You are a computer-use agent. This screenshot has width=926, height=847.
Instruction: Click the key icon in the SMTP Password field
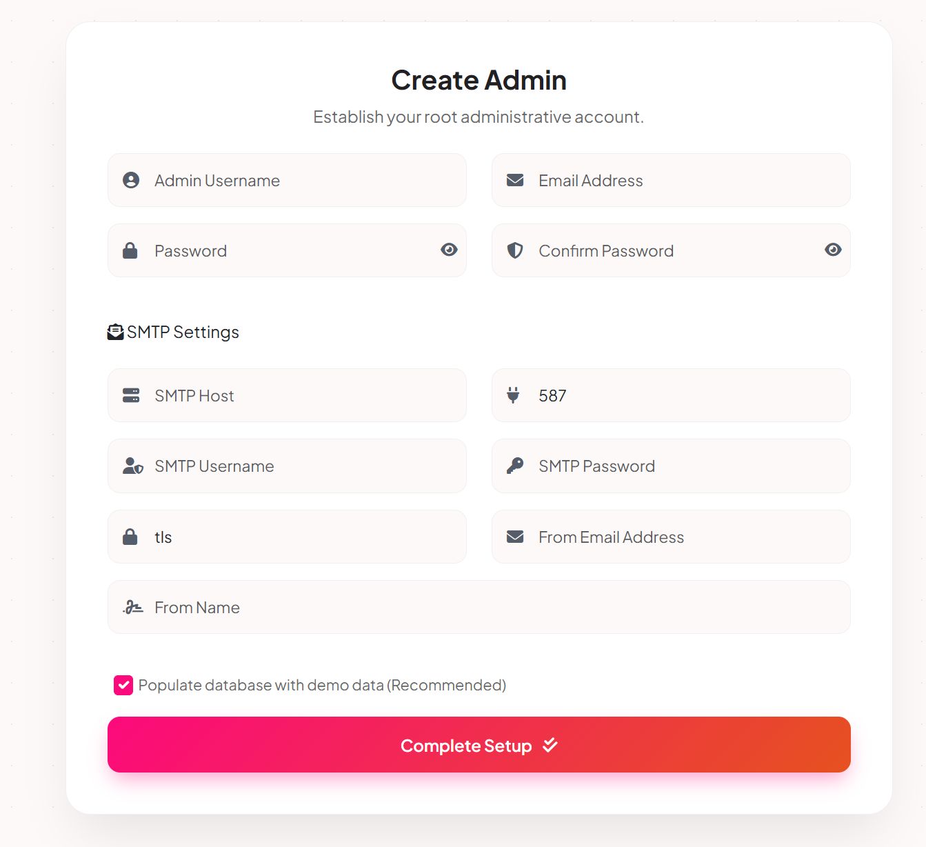tap(514, 466)
